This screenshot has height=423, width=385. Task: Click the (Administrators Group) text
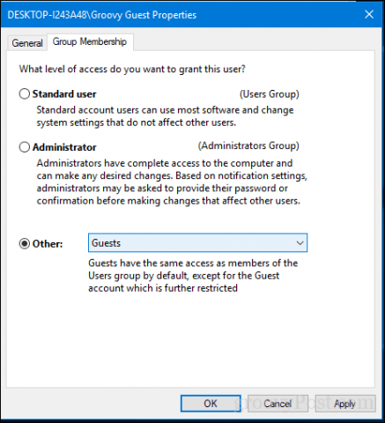[248, 146]
